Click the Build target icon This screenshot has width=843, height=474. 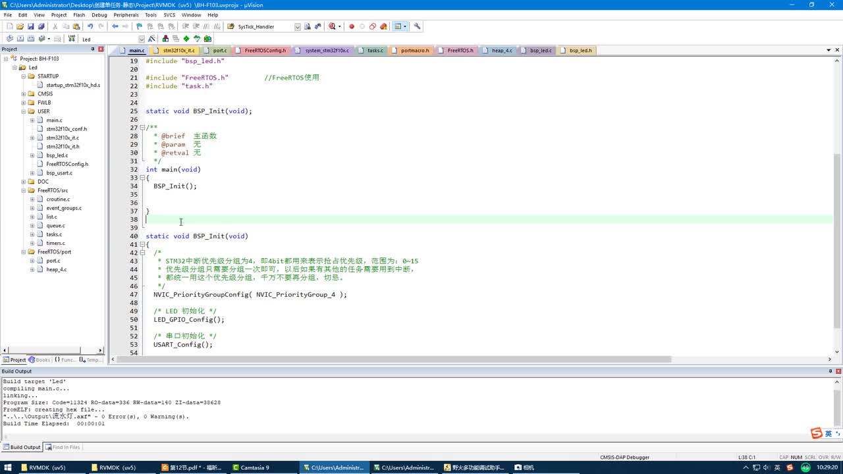[x=20, y=39]
